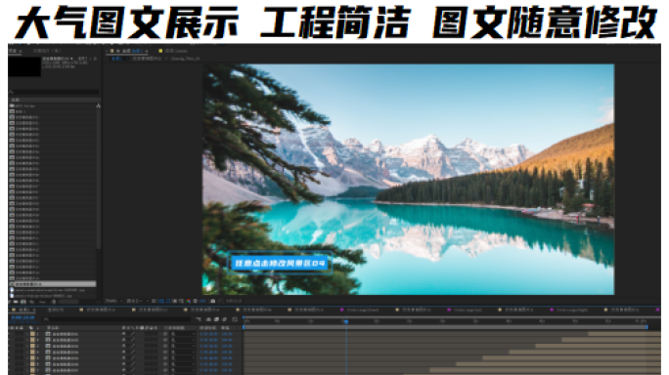The width and height of the screenshot is (669, 375).
Task: Create a new folder in the Project panel
Action: coord(17,302)
